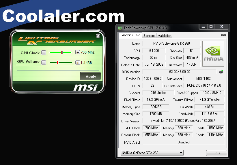Click the Transistors value 1400M

(192, 65)
